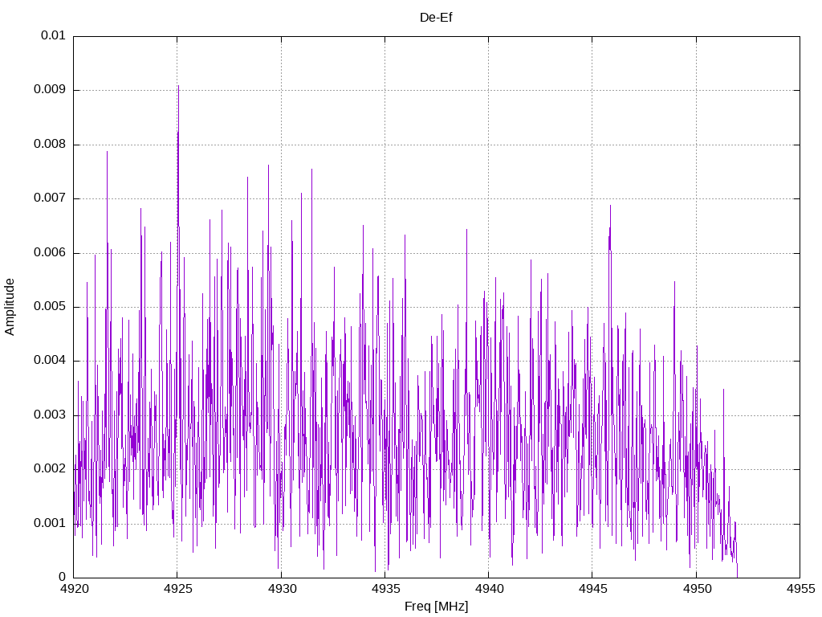Image resolution: width=822 pixels, height=617 pixels.
Task: Click the 4945 x-axis tick label
Action: (x=593, y=589)
